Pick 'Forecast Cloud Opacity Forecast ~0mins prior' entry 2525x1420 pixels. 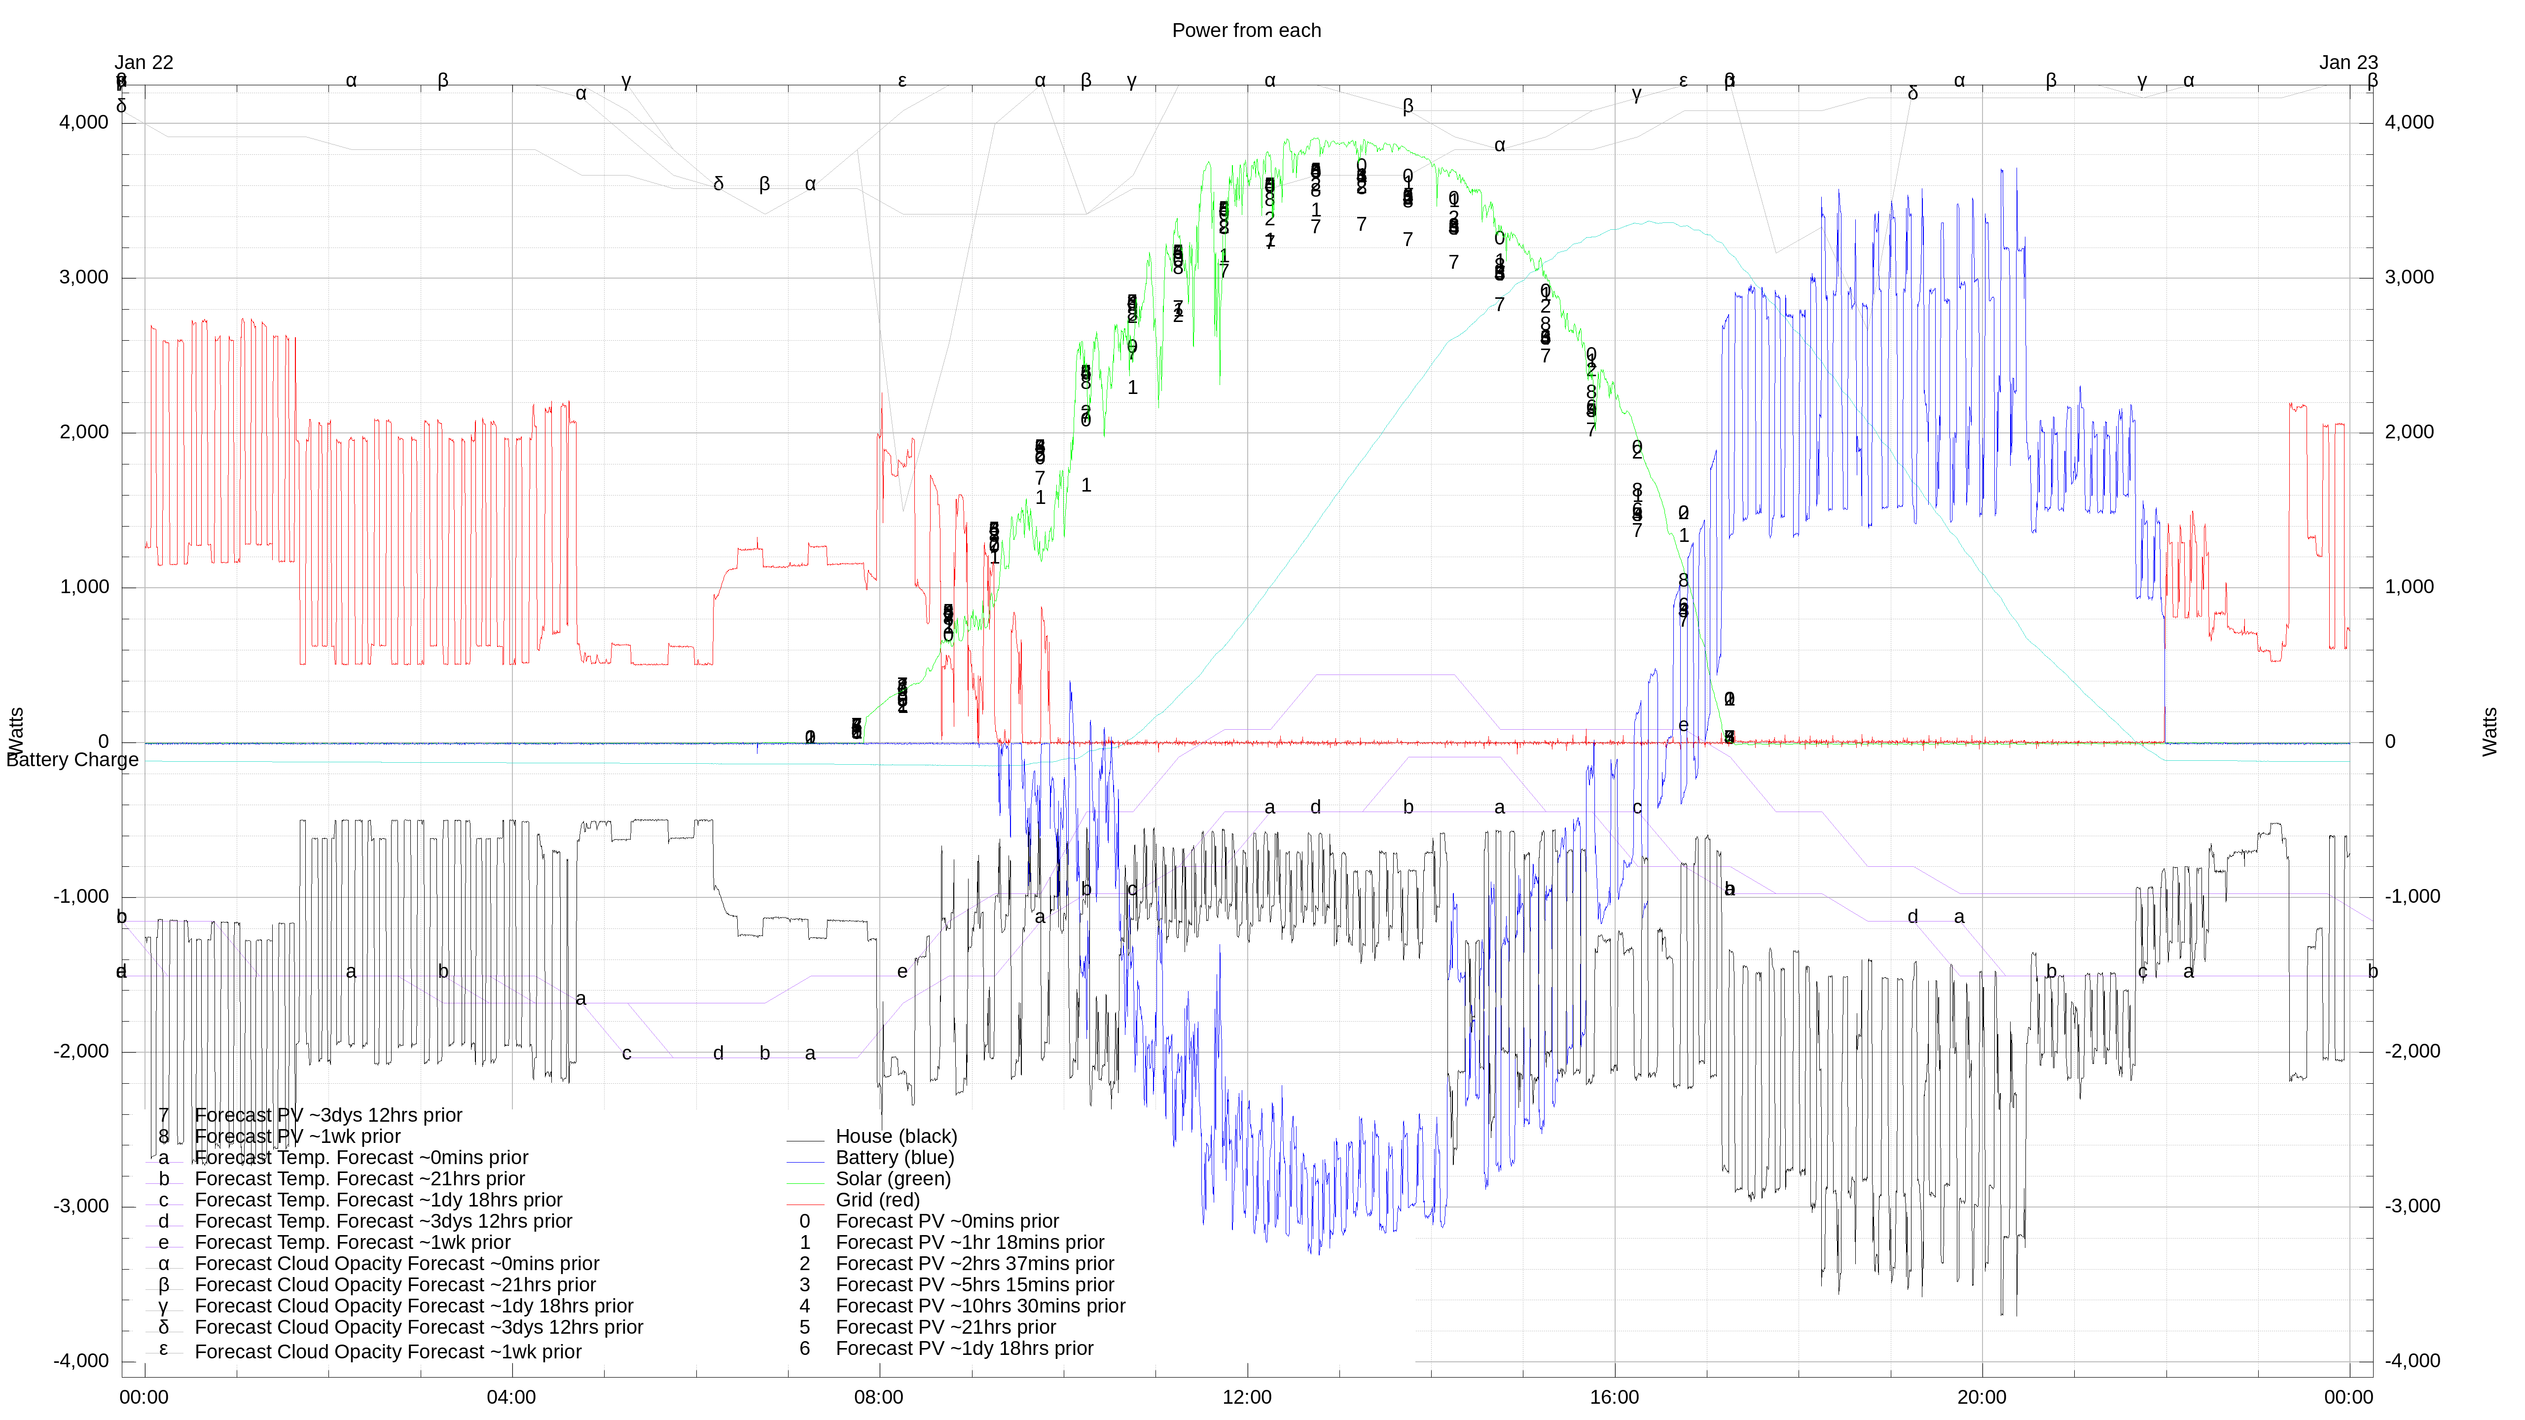pyautogui.click(x=396, y=1263)
